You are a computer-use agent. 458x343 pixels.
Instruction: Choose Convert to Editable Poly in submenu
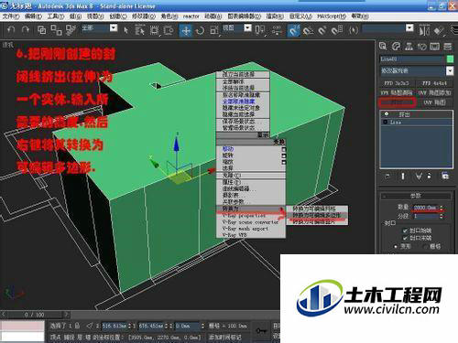pyautogui.click(x=316, y=215)
